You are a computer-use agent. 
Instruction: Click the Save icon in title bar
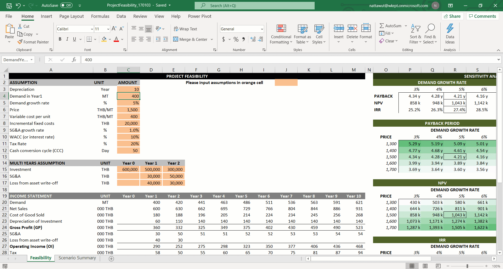(9, 5)
